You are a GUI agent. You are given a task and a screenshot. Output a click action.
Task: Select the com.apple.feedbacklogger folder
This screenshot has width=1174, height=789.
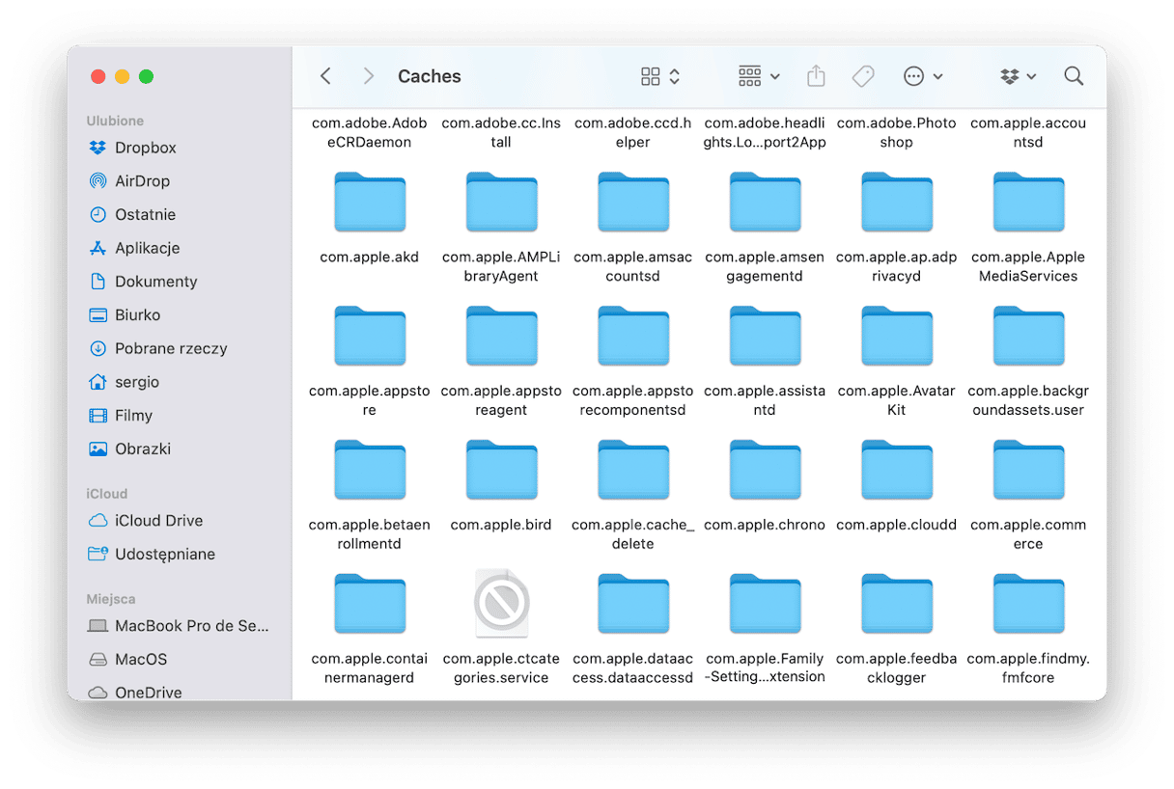pyautogui.click(x=897, y=605)
